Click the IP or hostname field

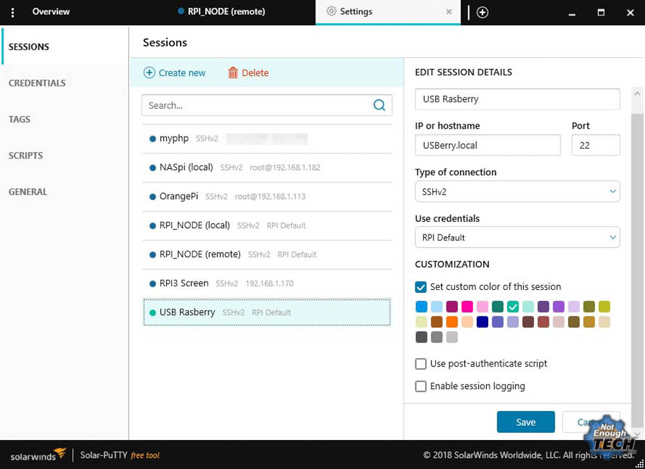point(488,145)
